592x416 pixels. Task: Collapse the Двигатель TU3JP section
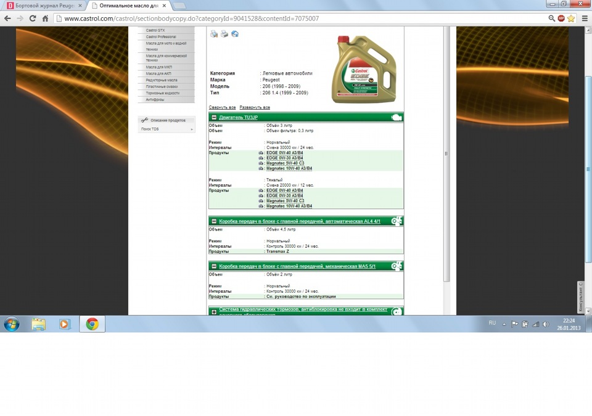214,117
